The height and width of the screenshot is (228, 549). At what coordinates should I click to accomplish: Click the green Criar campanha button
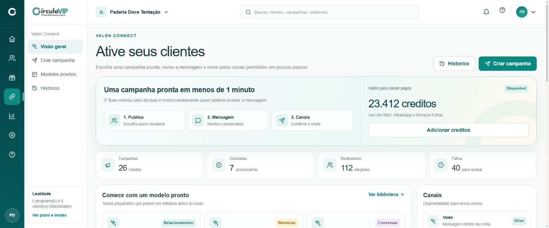tap(507, 64)
